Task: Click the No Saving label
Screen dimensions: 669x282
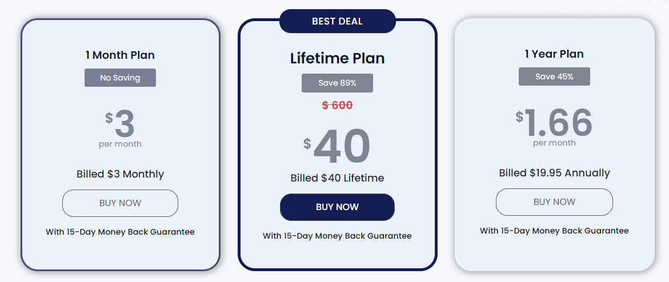Action: click(120, 78)
